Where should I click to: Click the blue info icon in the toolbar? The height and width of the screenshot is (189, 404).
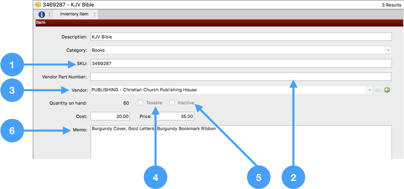[x=42, y=14]
